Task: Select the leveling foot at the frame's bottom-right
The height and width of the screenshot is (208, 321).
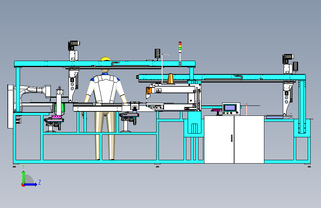Action: [309, 165]
